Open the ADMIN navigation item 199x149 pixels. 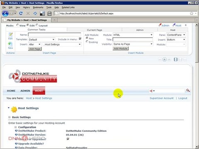click(25, 91)
